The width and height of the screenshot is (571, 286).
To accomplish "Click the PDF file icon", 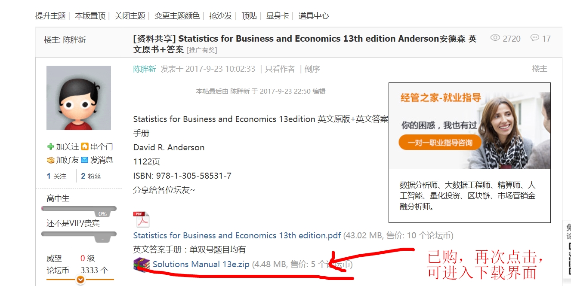I will (x=141, y=219).
